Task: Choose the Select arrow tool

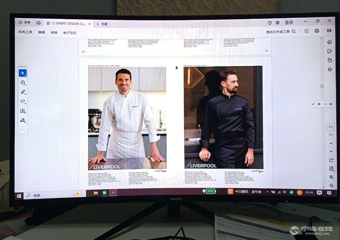Action: point(23,73)
